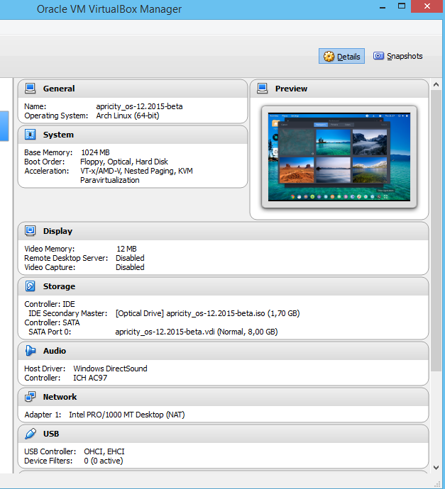The height and width of the screenshot is (489, 445).
Task: Click the Audio speaker icon
Action: (31, 351)
